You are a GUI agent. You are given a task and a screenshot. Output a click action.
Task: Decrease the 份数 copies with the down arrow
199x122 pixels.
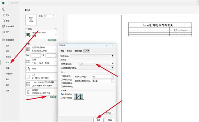point(54,17)
